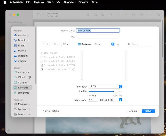The image size is (166, 136).
Task: Click the markup pen in Preview toolbar
Action: tap(120, 14)
